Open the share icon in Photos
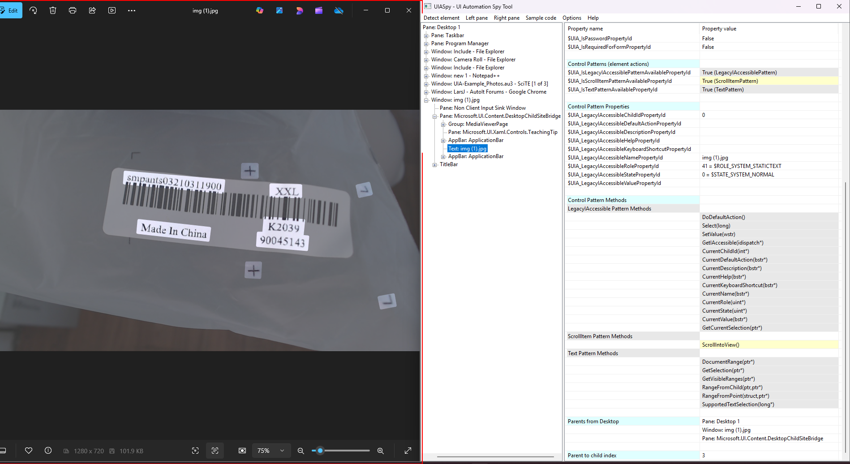The width and height of the screenshot is (850, 464). pos(92,10)
